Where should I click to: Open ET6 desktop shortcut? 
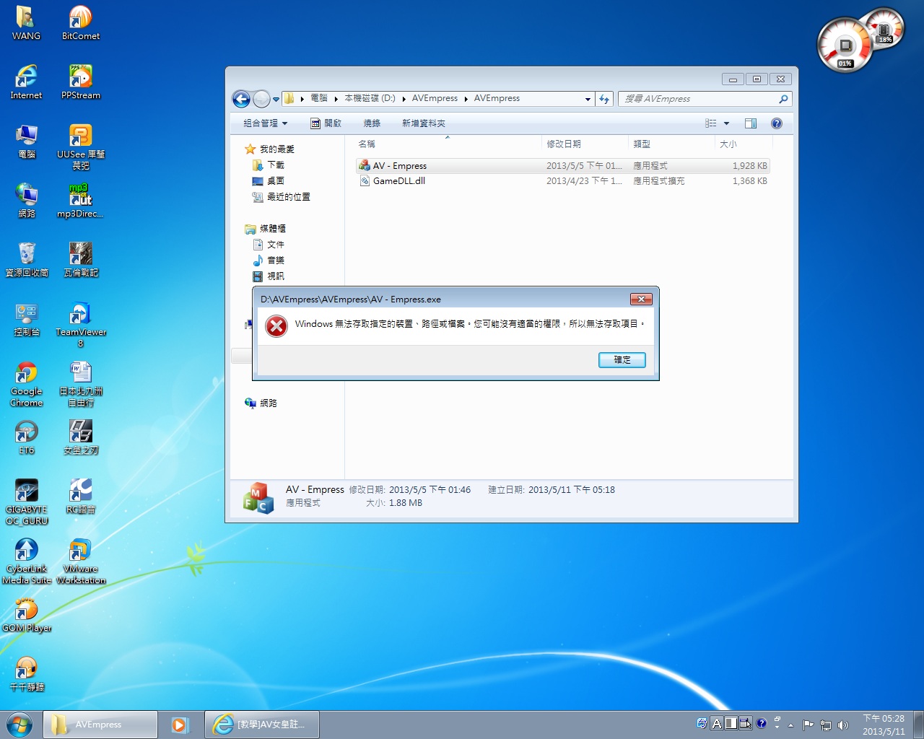click(26, 437)
